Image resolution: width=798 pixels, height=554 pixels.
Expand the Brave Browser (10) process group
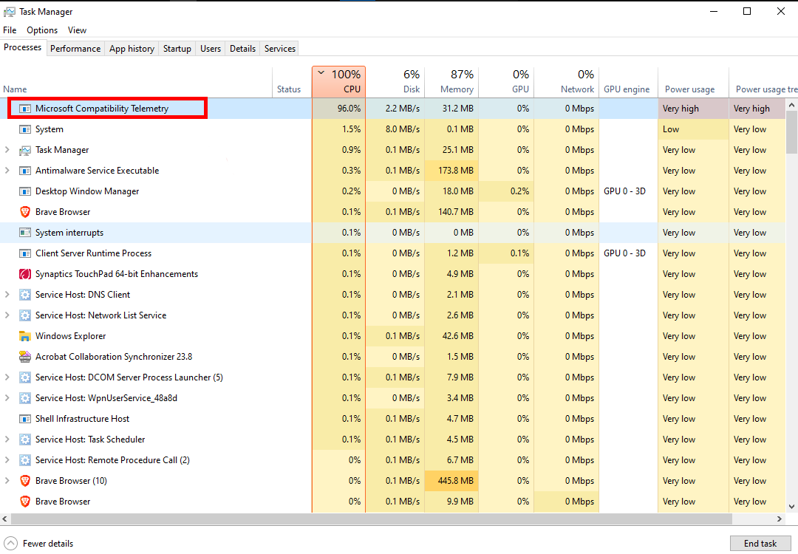[7, 481]
